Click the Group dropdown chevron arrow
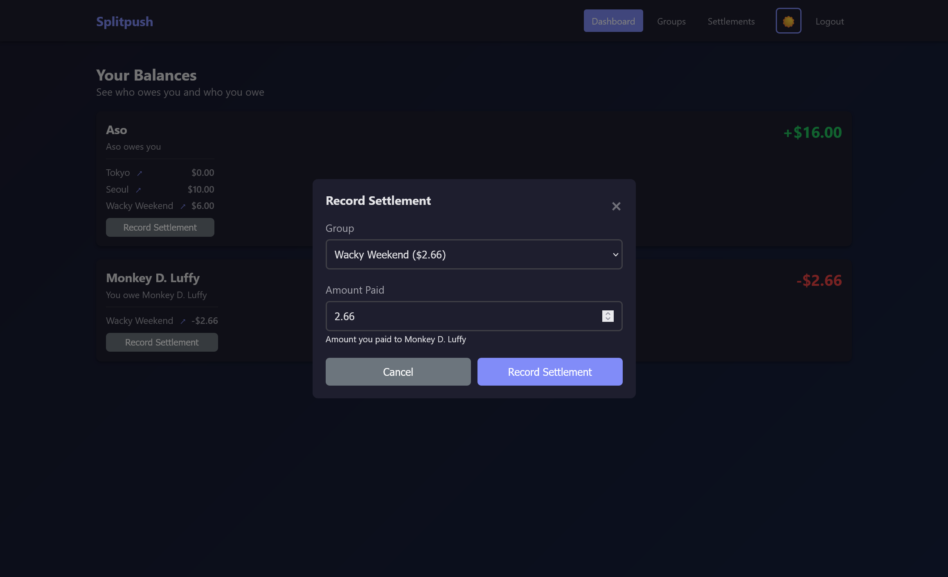 pos(615,255)
